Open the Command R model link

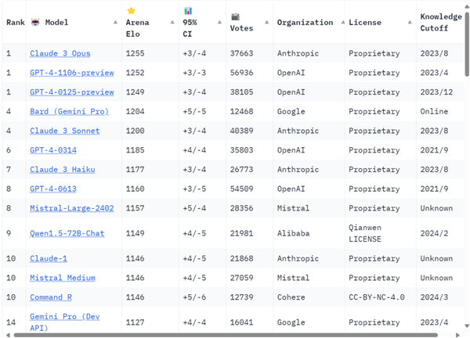[51, 297]
